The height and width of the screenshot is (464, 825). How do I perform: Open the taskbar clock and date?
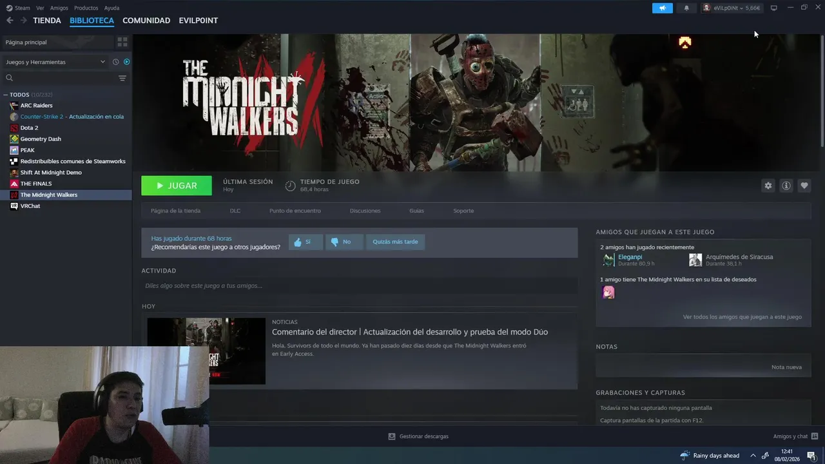click(x=787, y=456)
